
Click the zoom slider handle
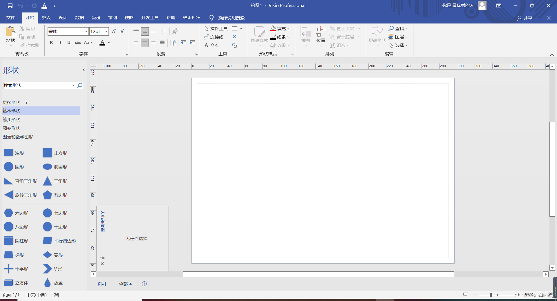pyautogui.click(x=491, y=295)
